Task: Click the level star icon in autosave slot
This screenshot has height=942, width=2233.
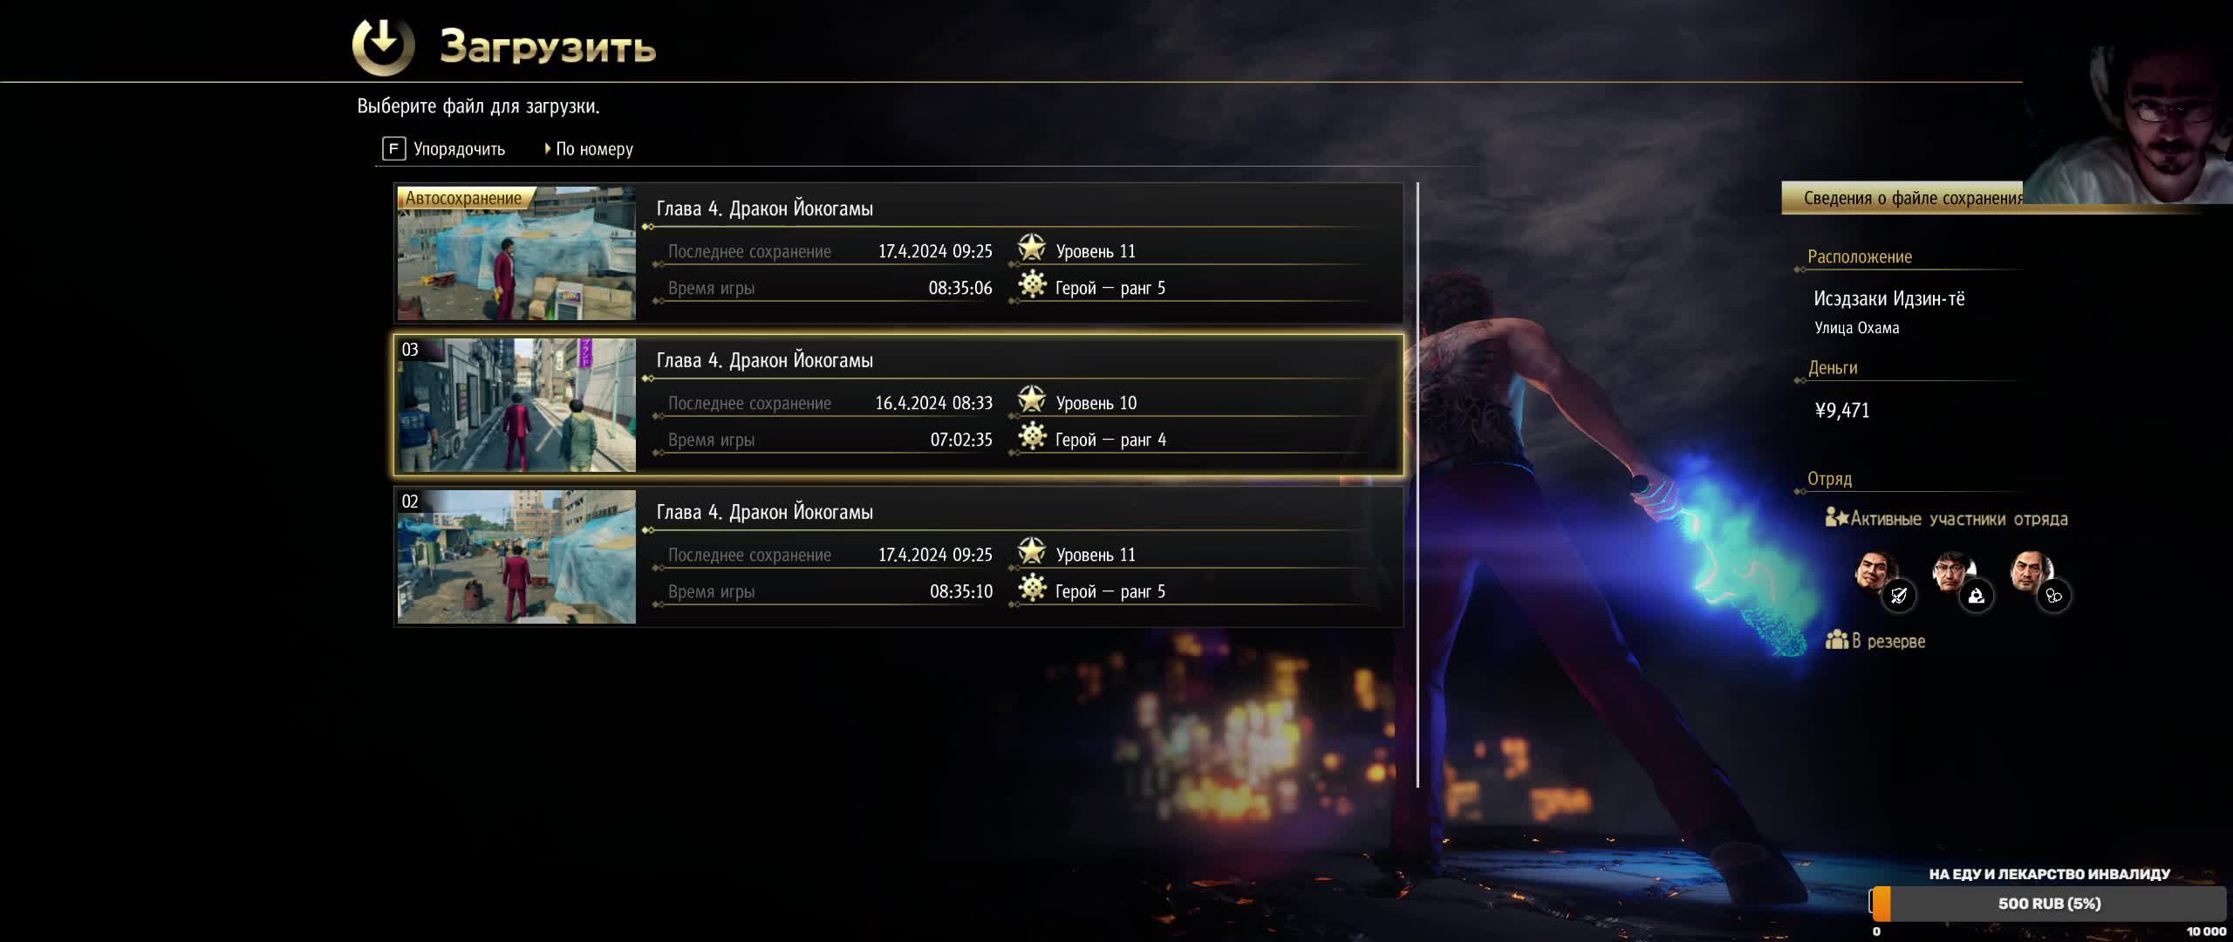Action: click(1032, 249)
